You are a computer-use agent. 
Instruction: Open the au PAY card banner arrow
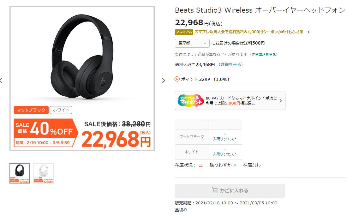pyautogui.click(x=281, y=101)
